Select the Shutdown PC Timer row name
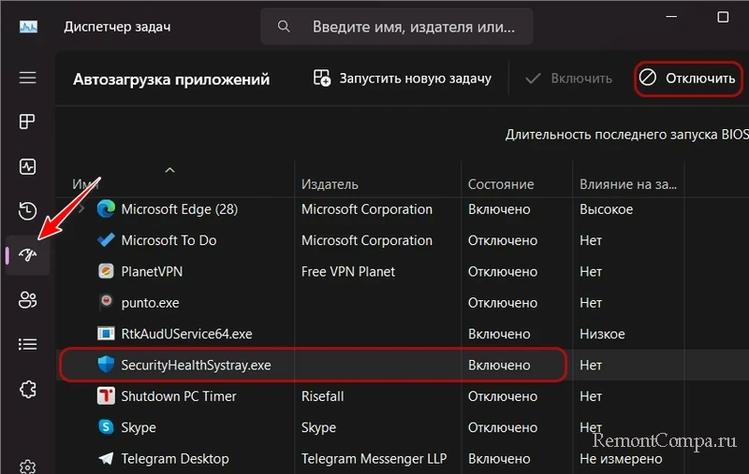Viewport: 749px width, 474px height. coord(179,395)
